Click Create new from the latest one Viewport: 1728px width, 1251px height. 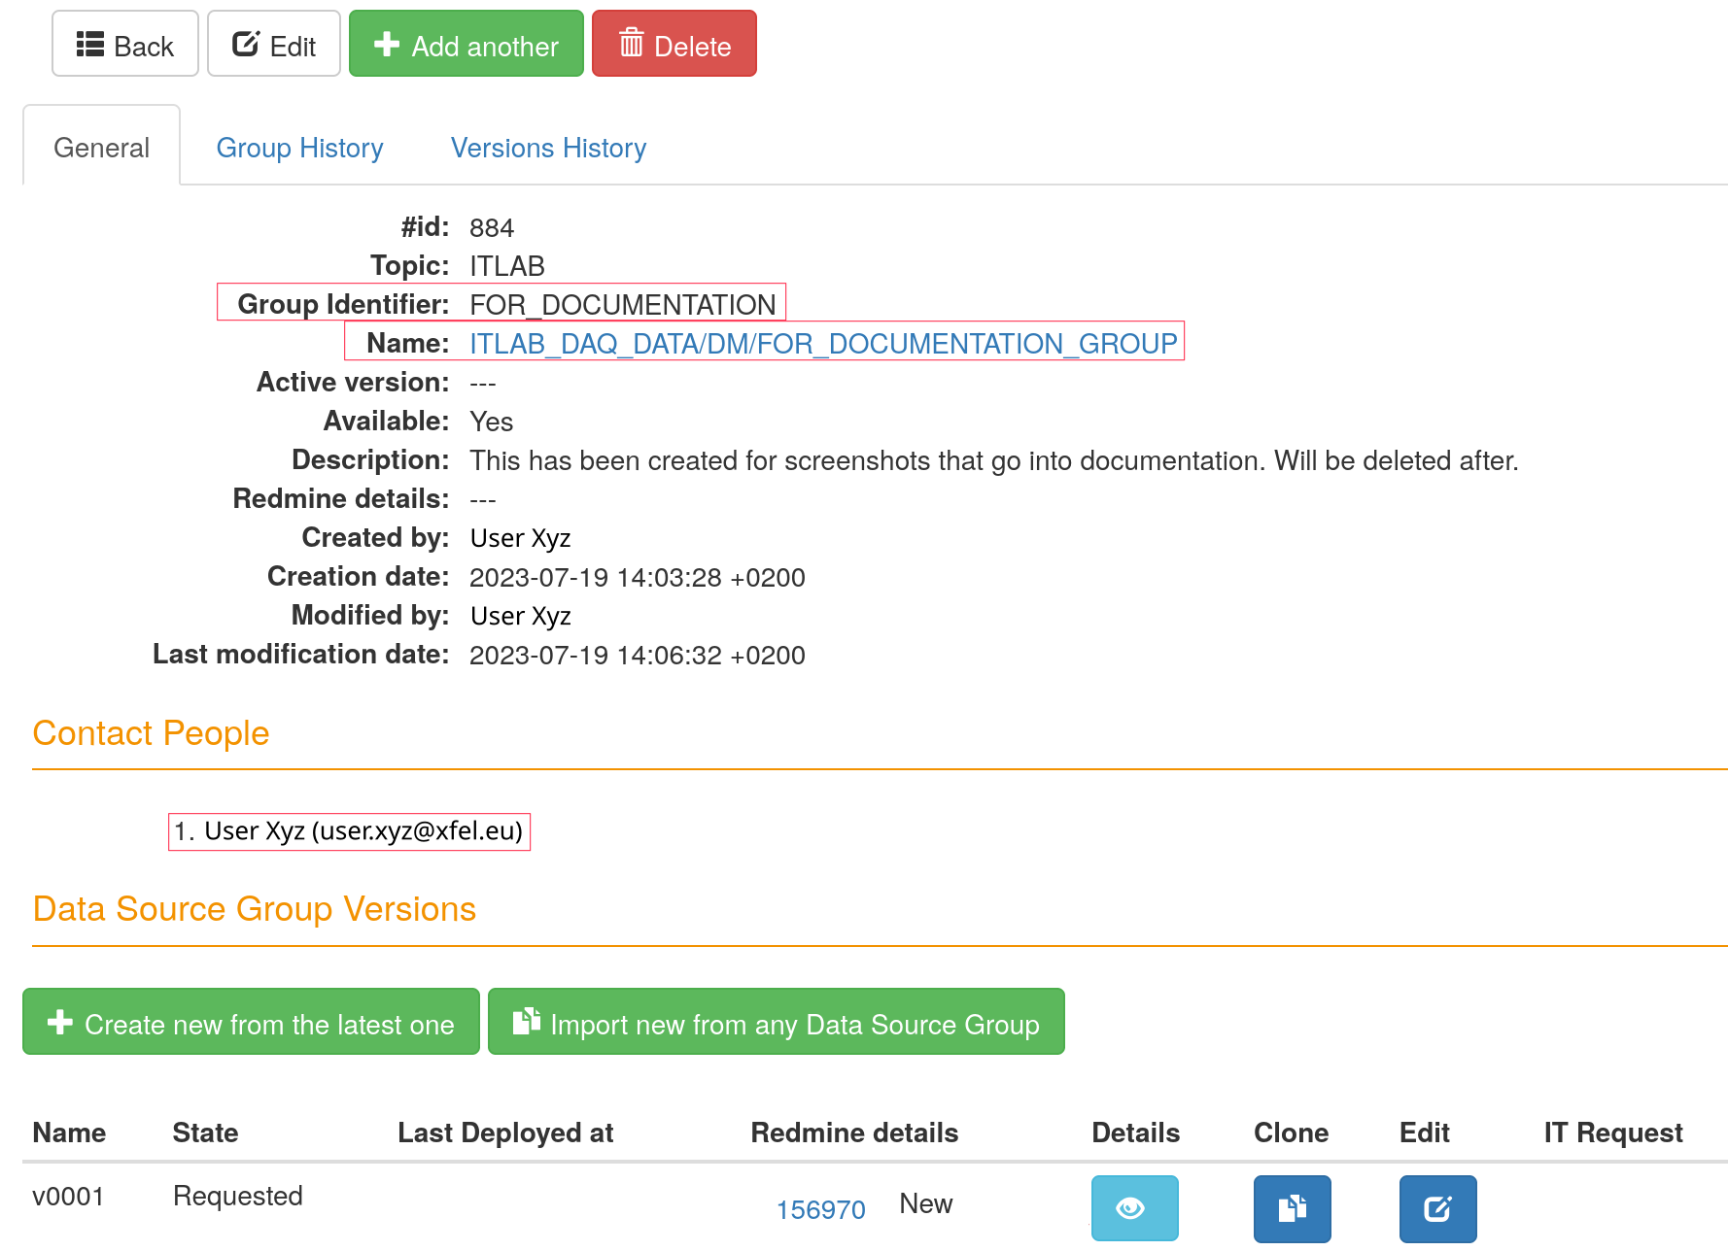pos(251,1022)
